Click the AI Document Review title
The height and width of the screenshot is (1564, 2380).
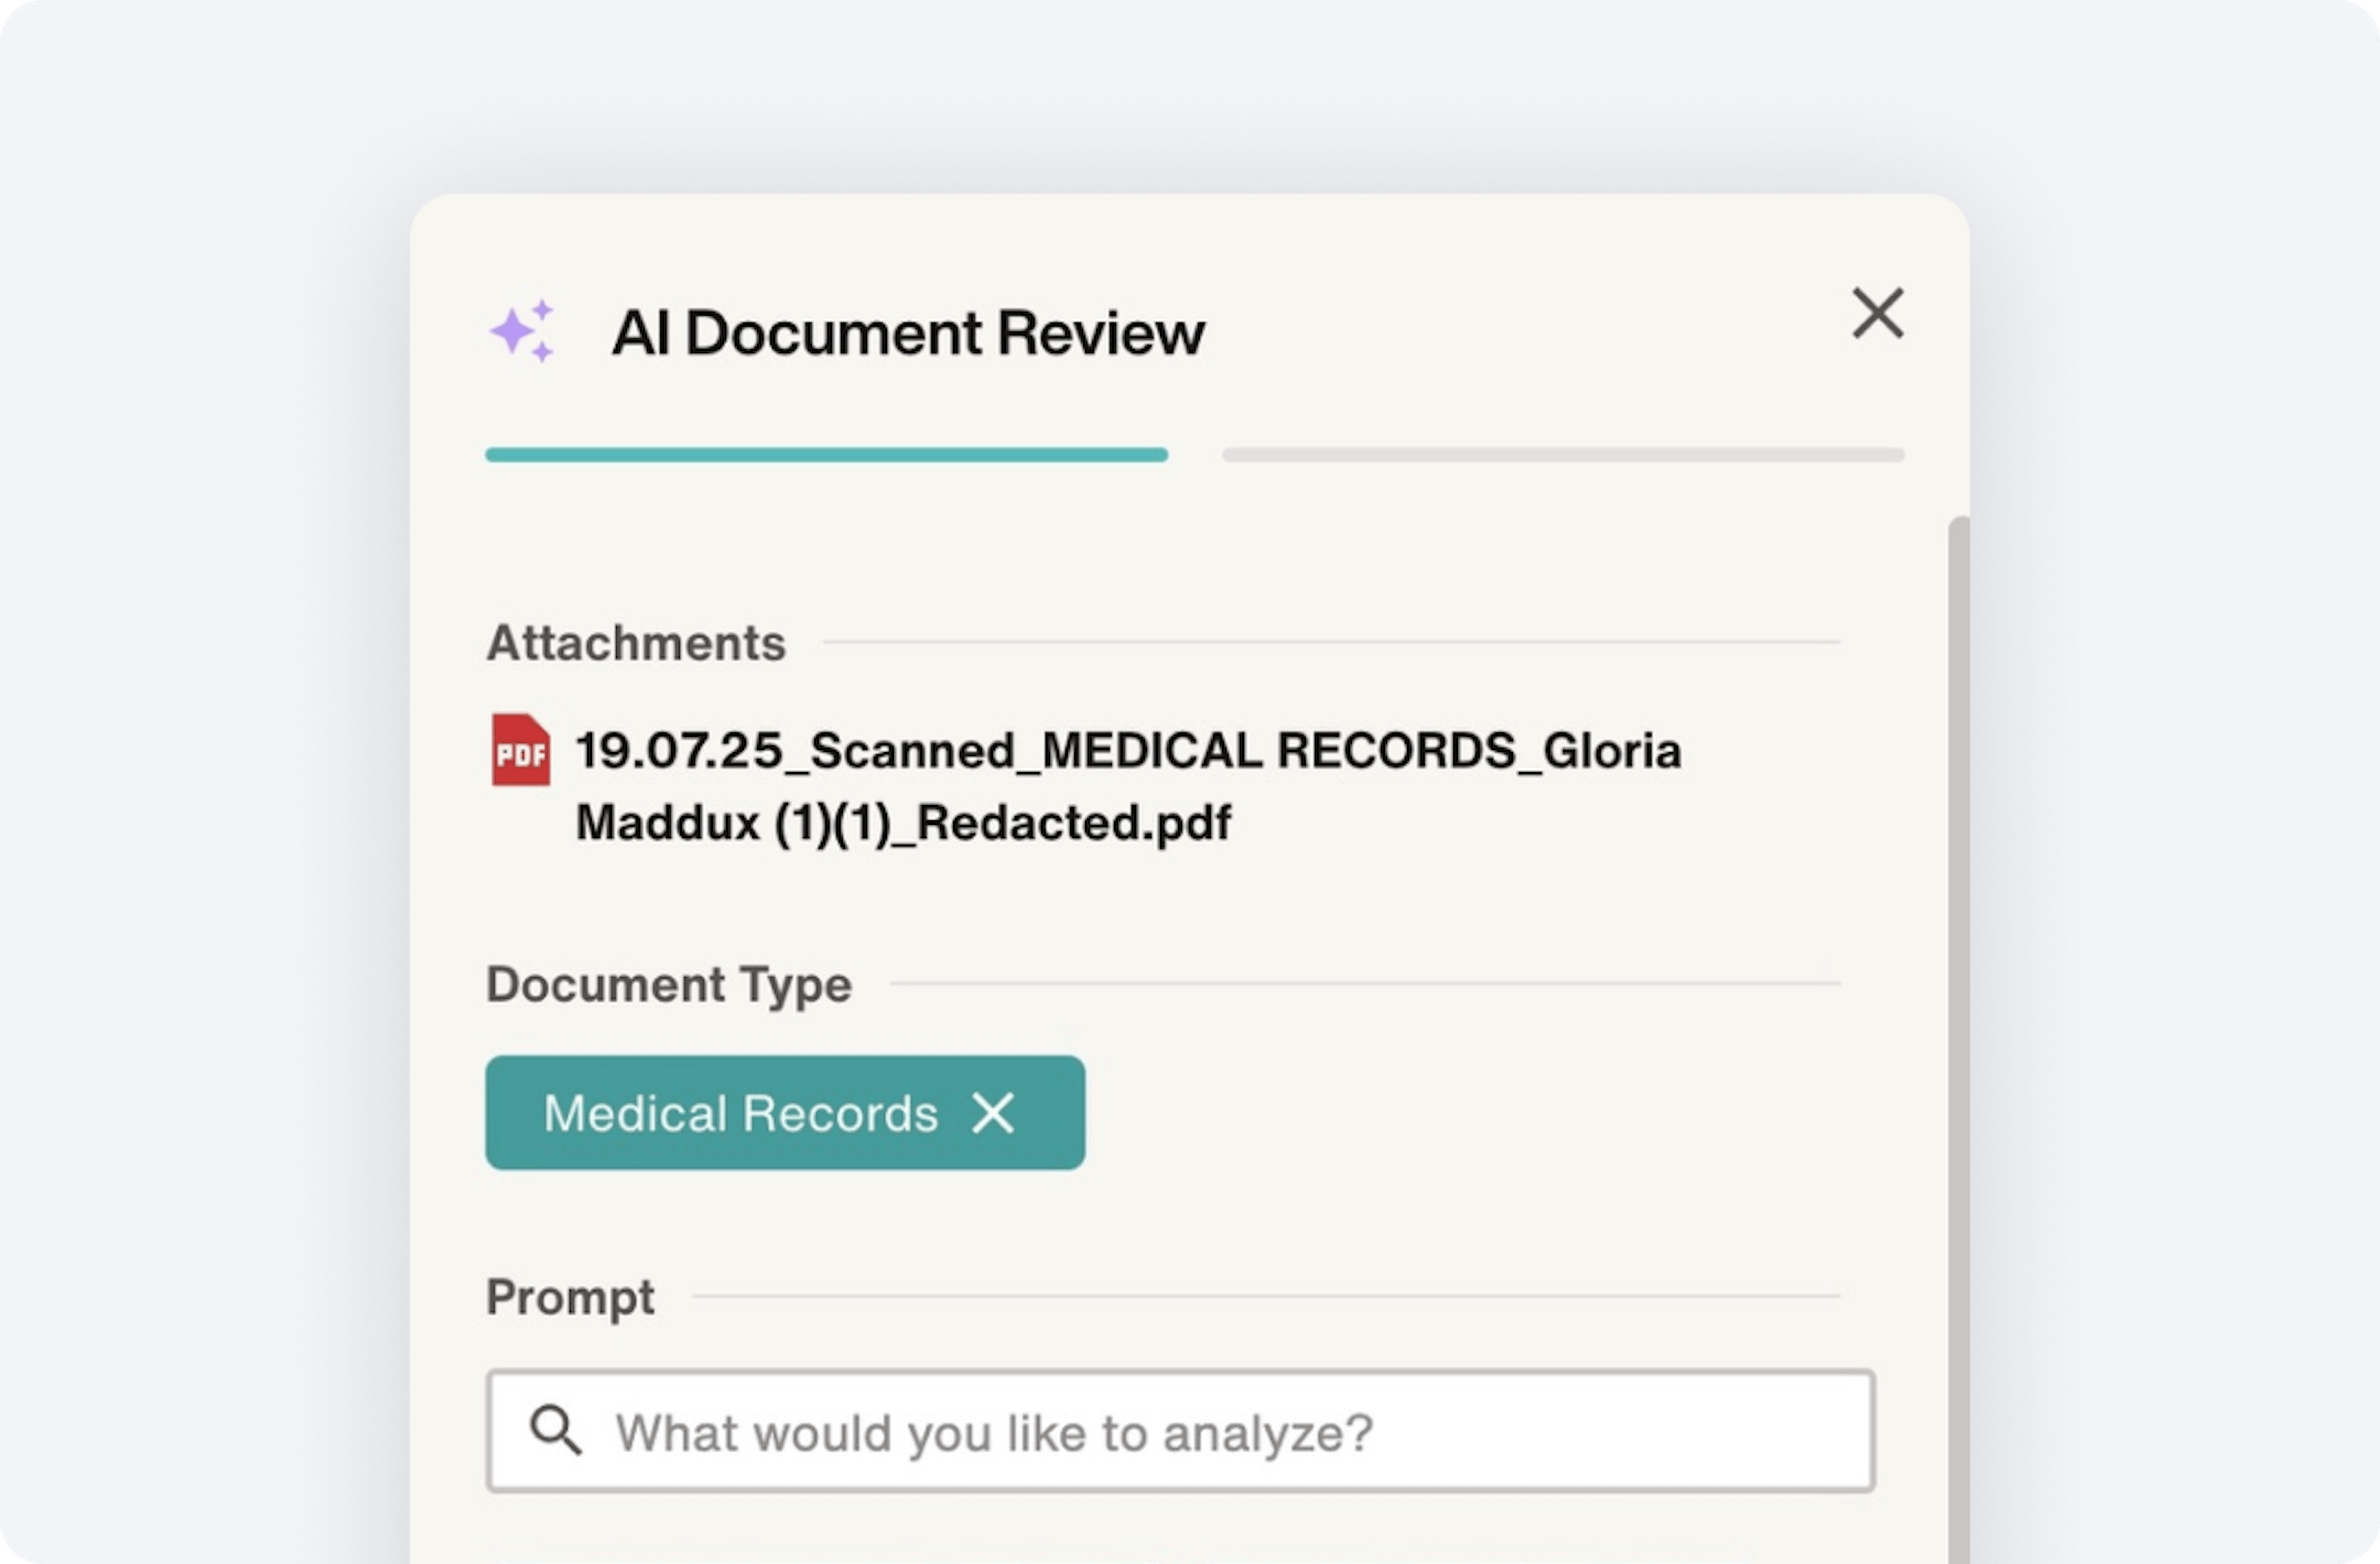pyautogui.click(x=908, y=332)
